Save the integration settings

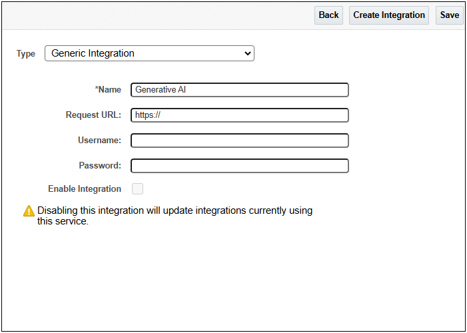[450, 15]
